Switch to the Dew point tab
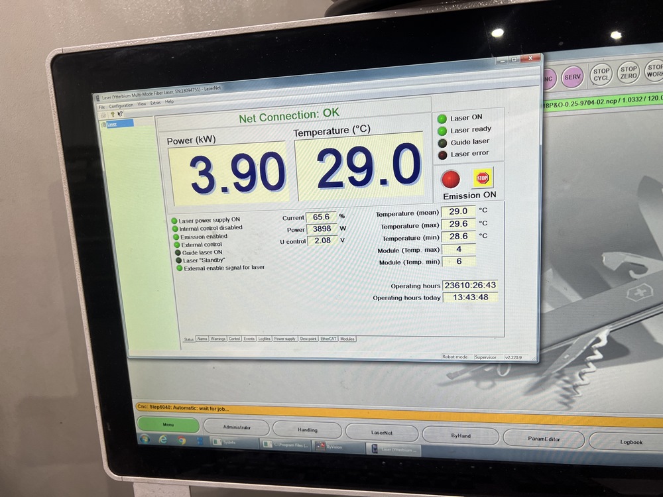The width and height of the screenshot is (663, 497). pyautogui.click(x=308, y=339)
